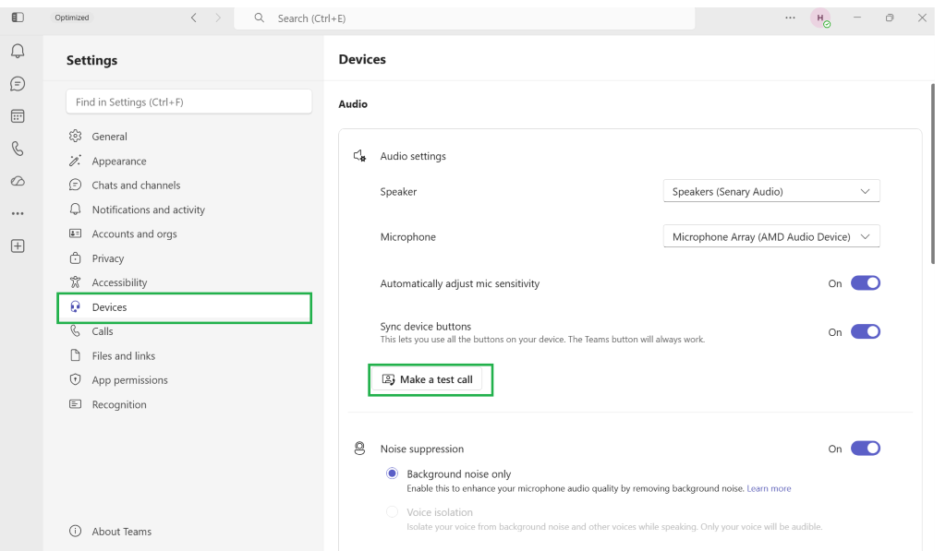946x551 pixels.
Task: Open the OneDrive cloud icon in the left rail
Action: point(18,181)
